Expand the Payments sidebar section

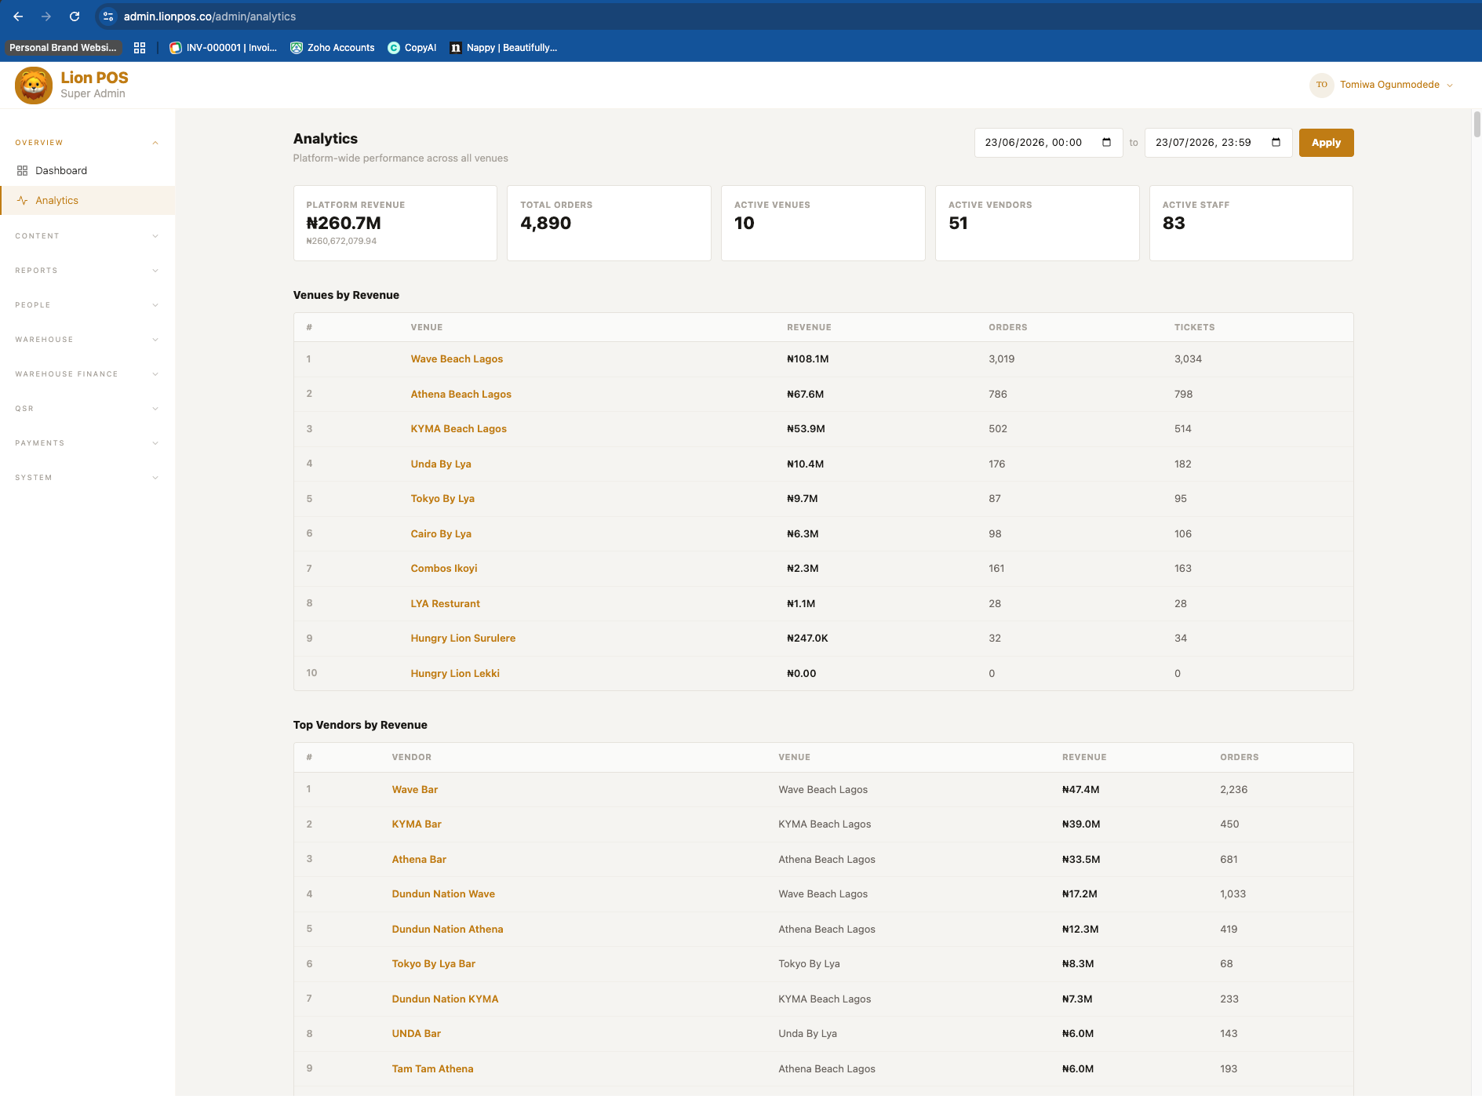[87, 443]
